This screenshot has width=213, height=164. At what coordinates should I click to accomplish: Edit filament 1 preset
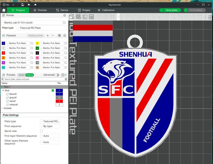point(32,43)
